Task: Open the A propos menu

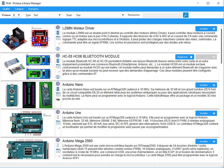Action: pyautogui.click(x=33, y=9)
